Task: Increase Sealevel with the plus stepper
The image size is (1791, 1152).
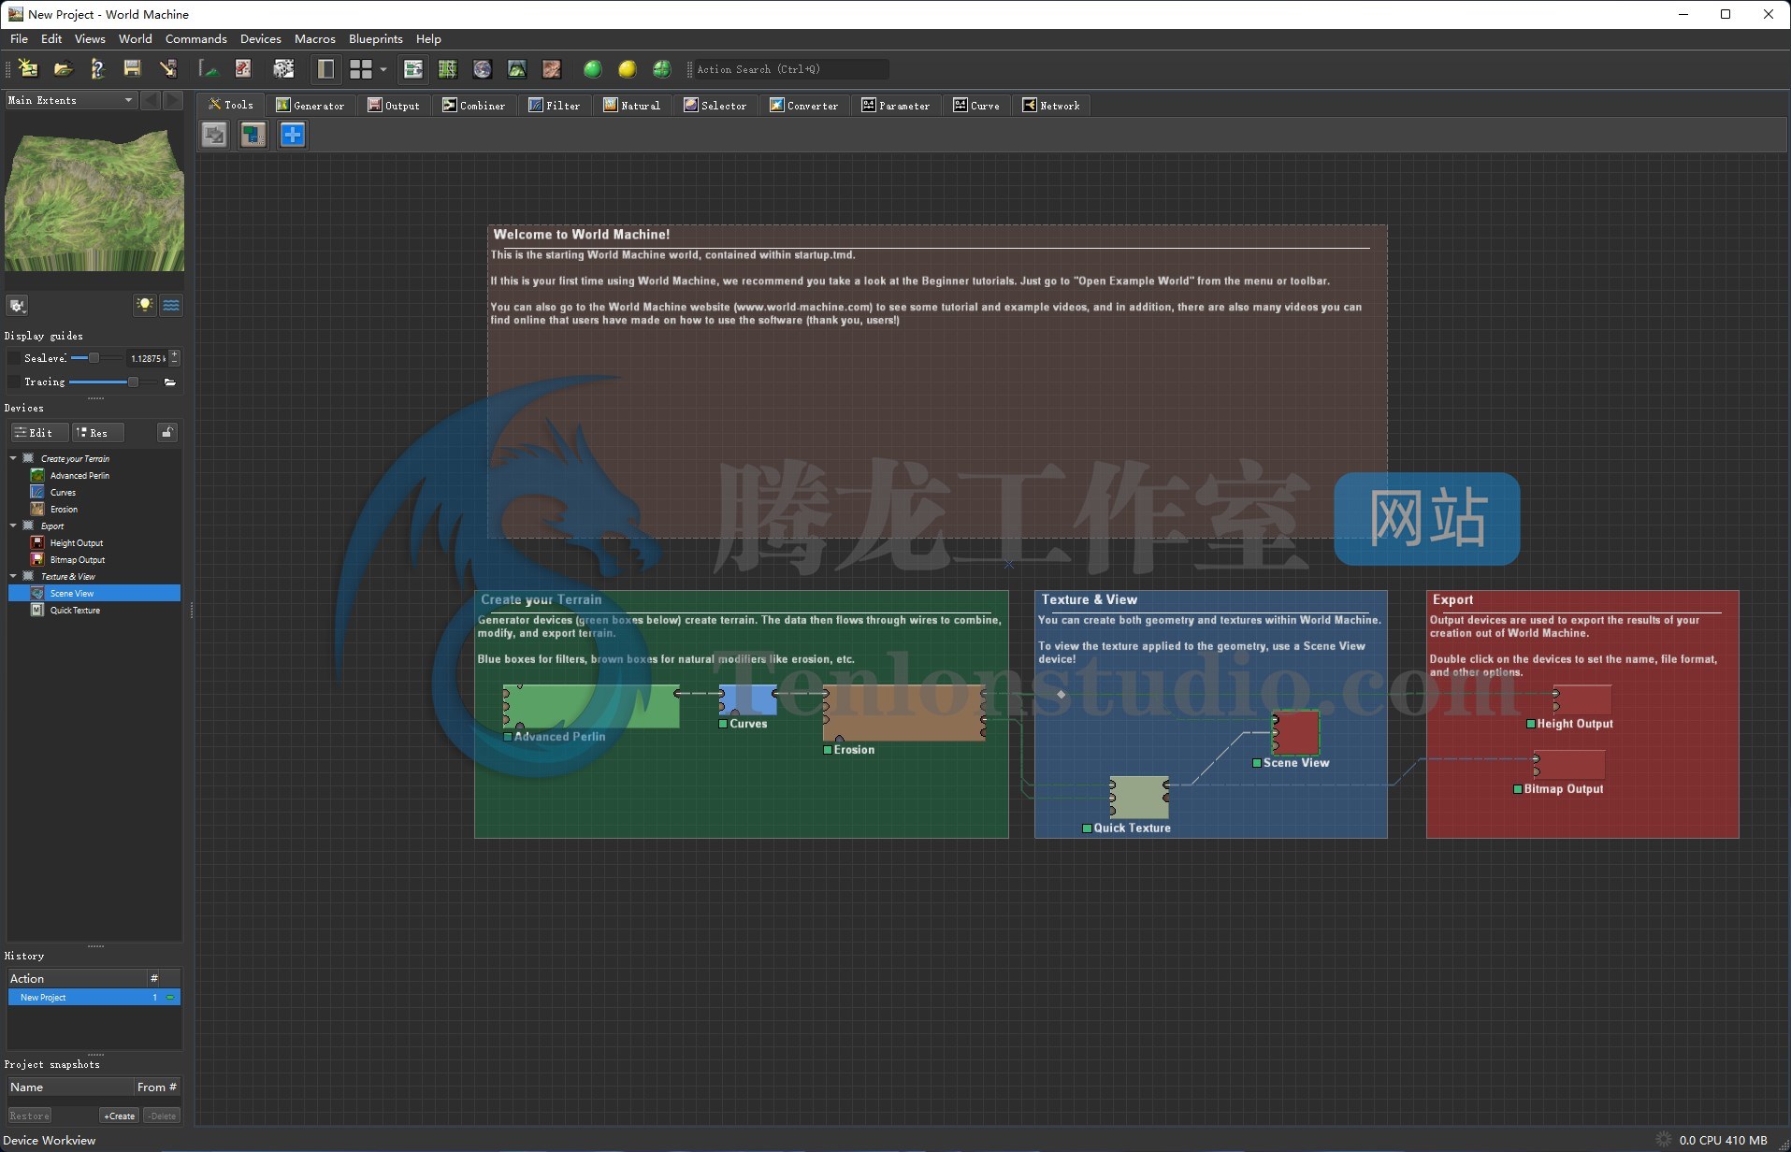Action: [175, 354]
